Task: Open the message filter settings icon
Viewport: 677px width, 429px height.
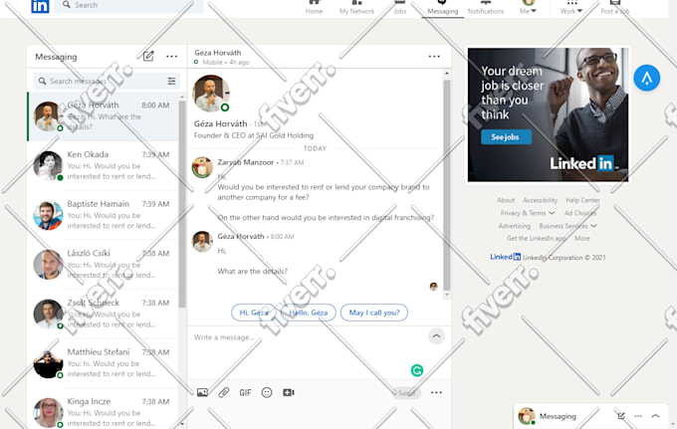Action: pos(171,81)
